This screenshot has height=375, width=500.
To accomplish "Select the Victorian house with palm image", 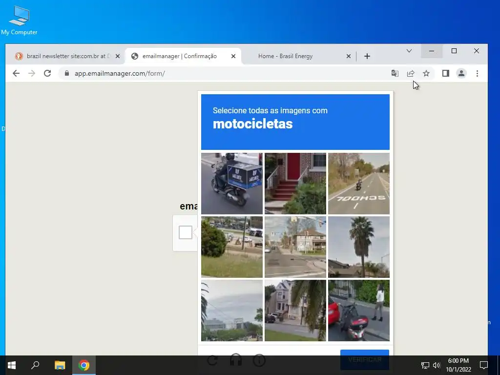I will pyautogui.click(x=295, y=310).
